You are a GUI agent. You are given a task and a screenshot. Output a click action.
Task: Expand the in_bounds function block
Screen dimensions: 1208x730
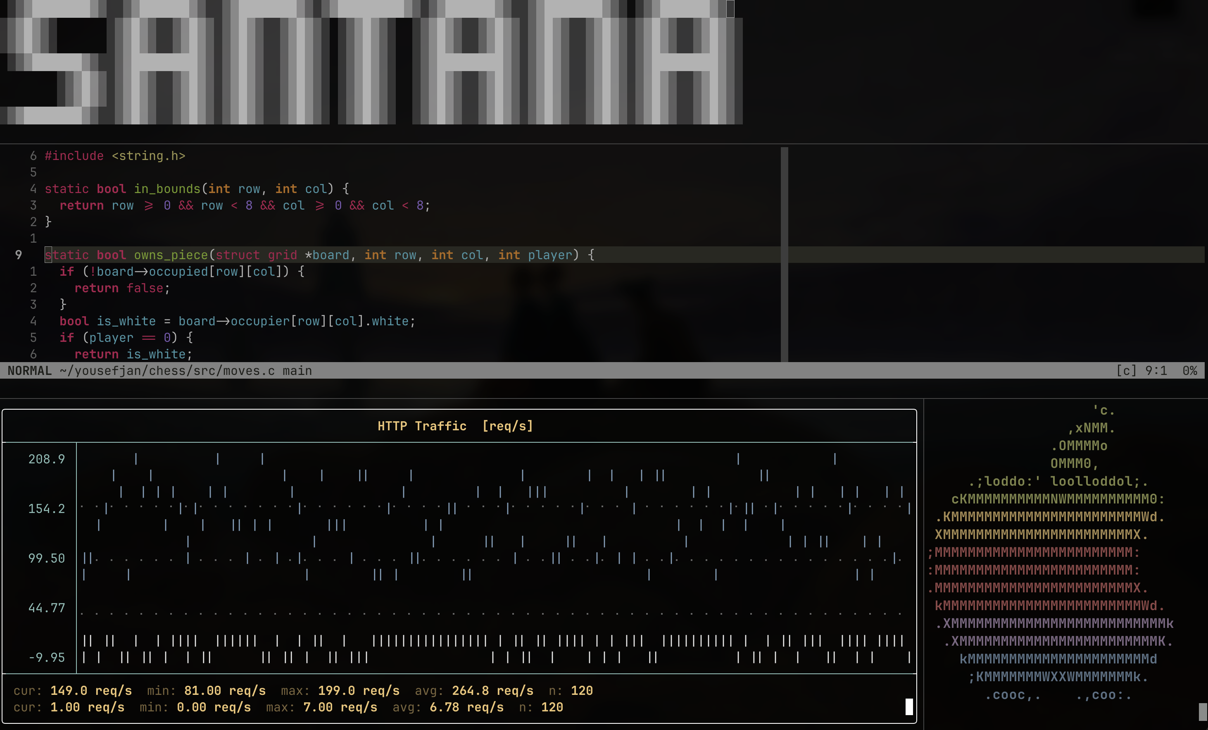click(x=196, y=189)
